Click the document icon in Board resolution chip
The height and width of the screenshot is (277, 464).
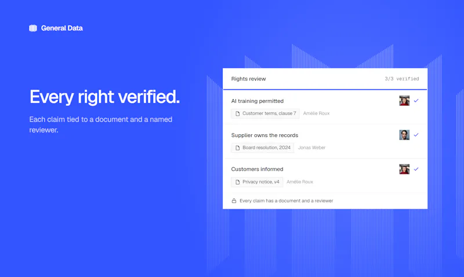coord(238,148)
